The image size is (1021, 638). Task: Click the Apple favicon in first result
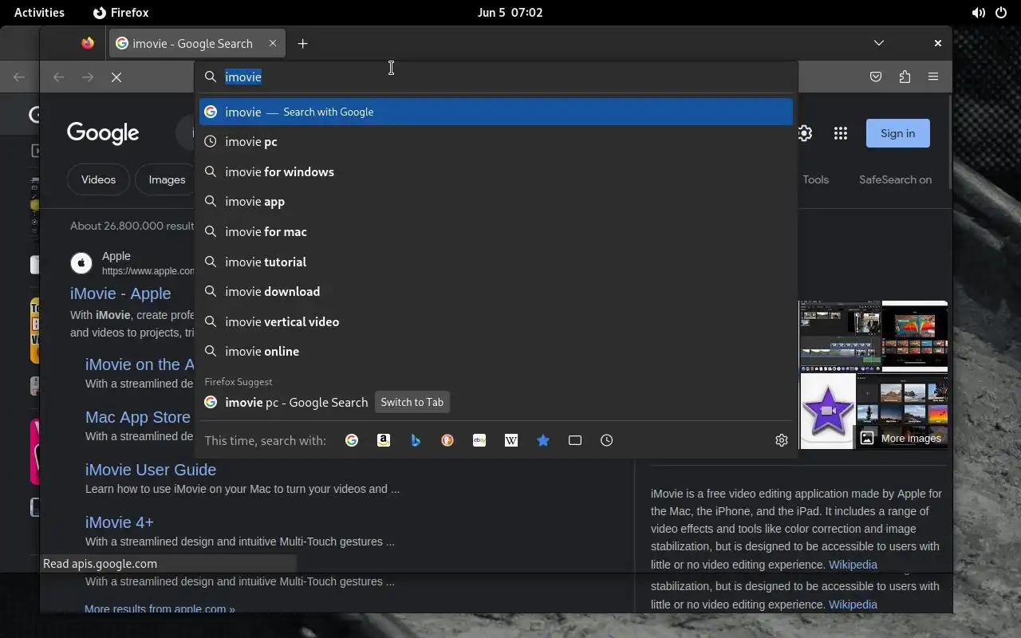pyautogui.click(x=81, y=263)
